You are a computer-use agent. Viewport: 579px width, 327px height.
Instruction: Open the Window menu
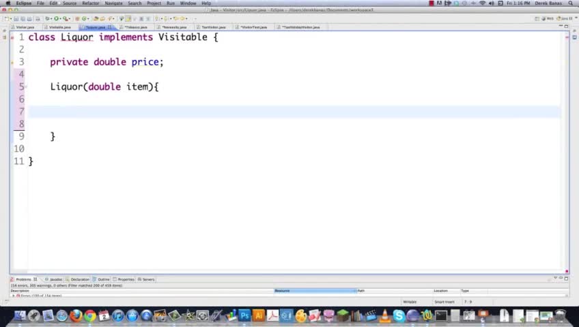pyautogui.click(x=188, y=3)
